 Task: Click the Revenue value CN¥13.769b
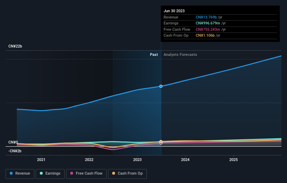click(206, 17)
